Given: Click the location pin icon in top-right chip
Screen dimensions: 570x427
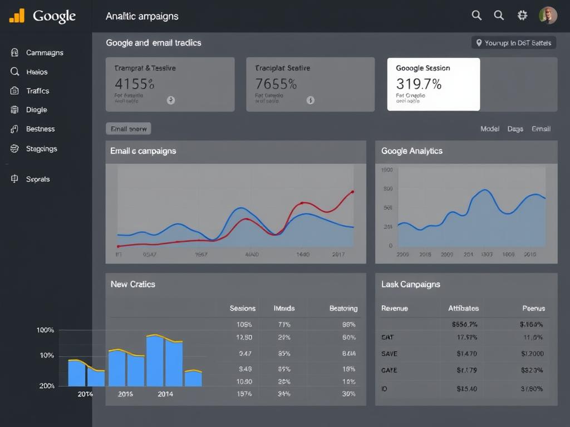Looking at the screenshot, I should point(479,43).
